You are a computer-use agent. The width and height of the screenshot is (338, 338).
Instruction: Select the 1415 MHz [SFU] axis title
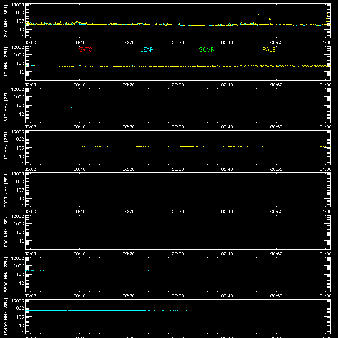click(6, 147)
